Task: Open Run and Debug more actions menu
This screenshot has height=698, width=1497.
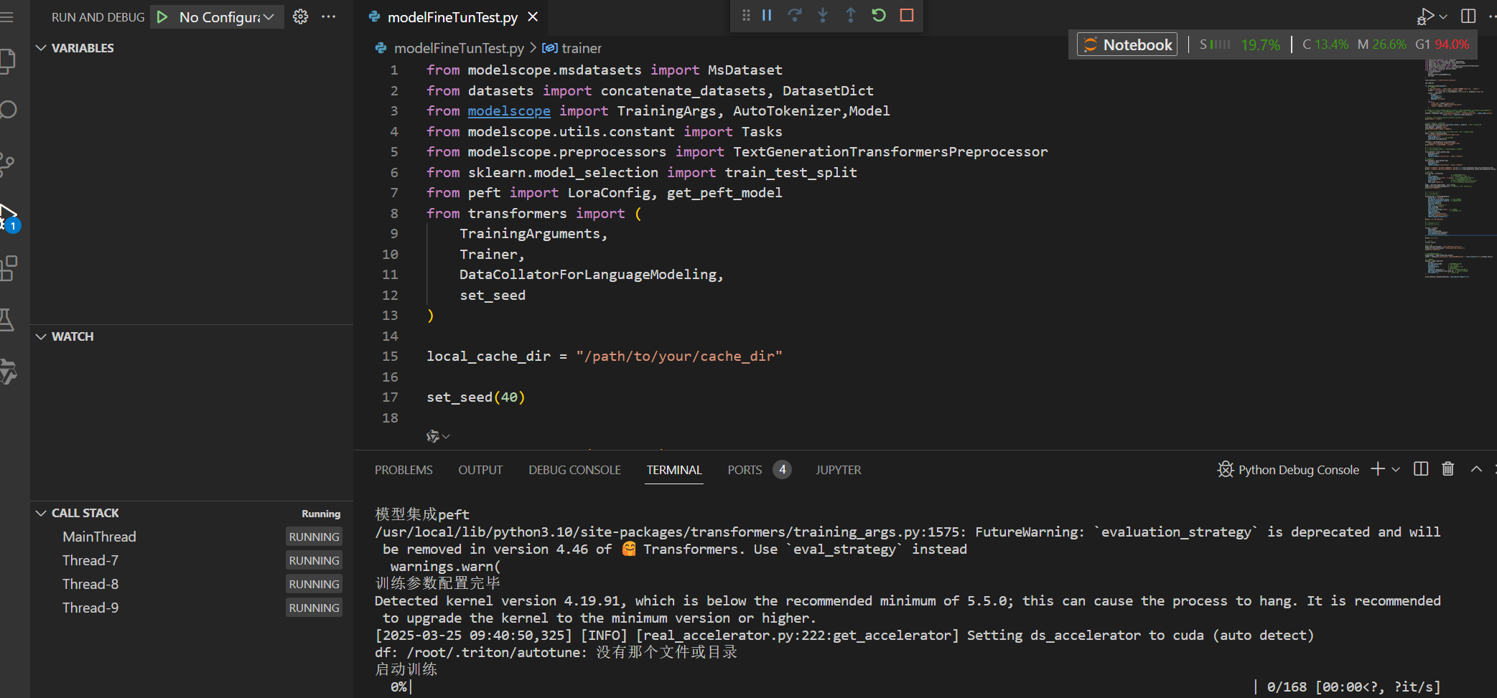Action: pos(329,16)
